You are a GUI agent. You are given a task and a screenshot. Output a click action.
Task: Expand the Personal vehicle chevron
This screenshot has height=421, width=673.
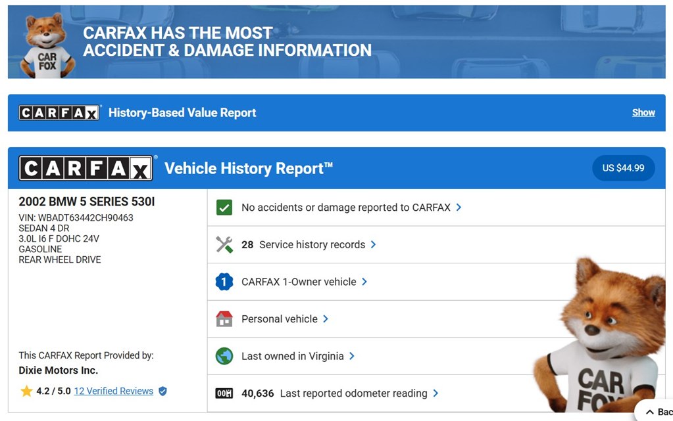(326, 319)
